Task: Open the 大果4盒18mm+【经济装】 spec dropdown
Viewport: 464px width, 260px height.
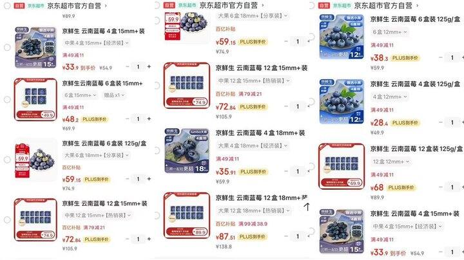Action: [253, 145]
